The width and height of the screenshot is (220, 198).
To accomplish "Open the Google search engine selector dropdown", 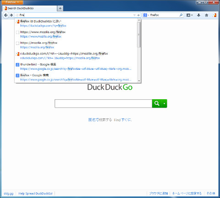I will tap(146, 15).
